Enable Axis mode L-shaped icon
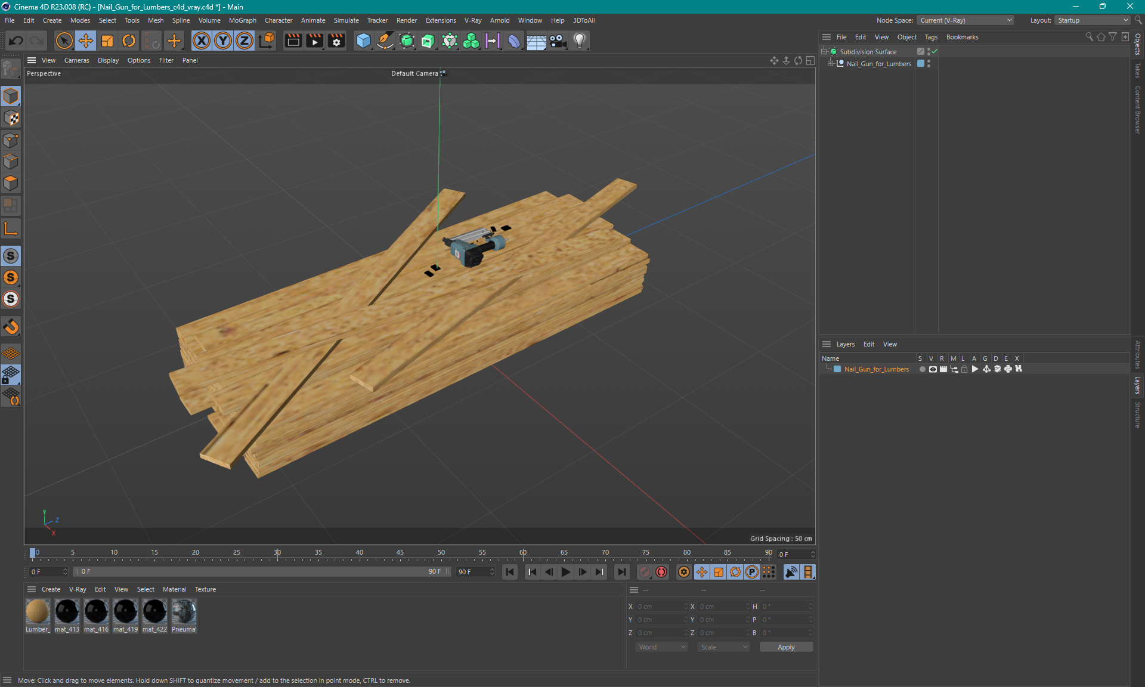Screen dimensions: 1145x687 [11, 228]
